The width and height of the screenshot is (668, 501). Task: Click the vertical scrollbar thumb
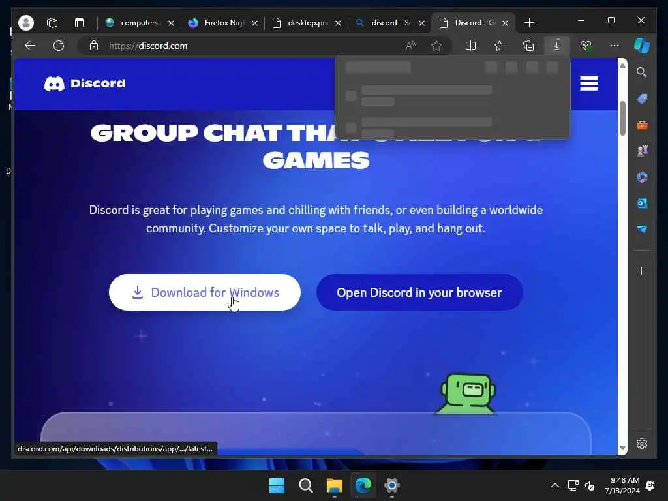pos(622,119)
